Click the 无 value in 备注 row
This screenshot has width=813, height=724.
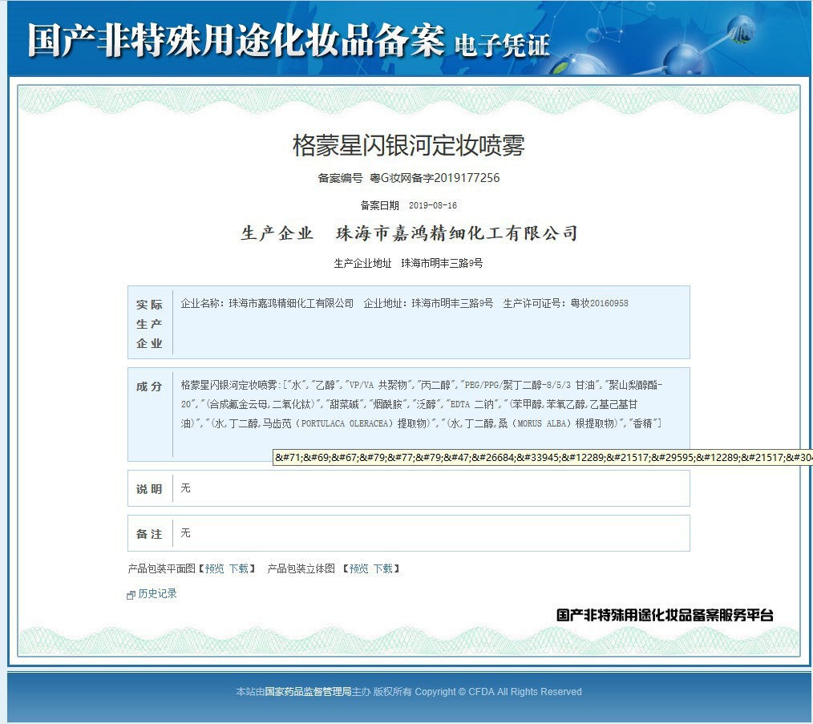point(186,533)
